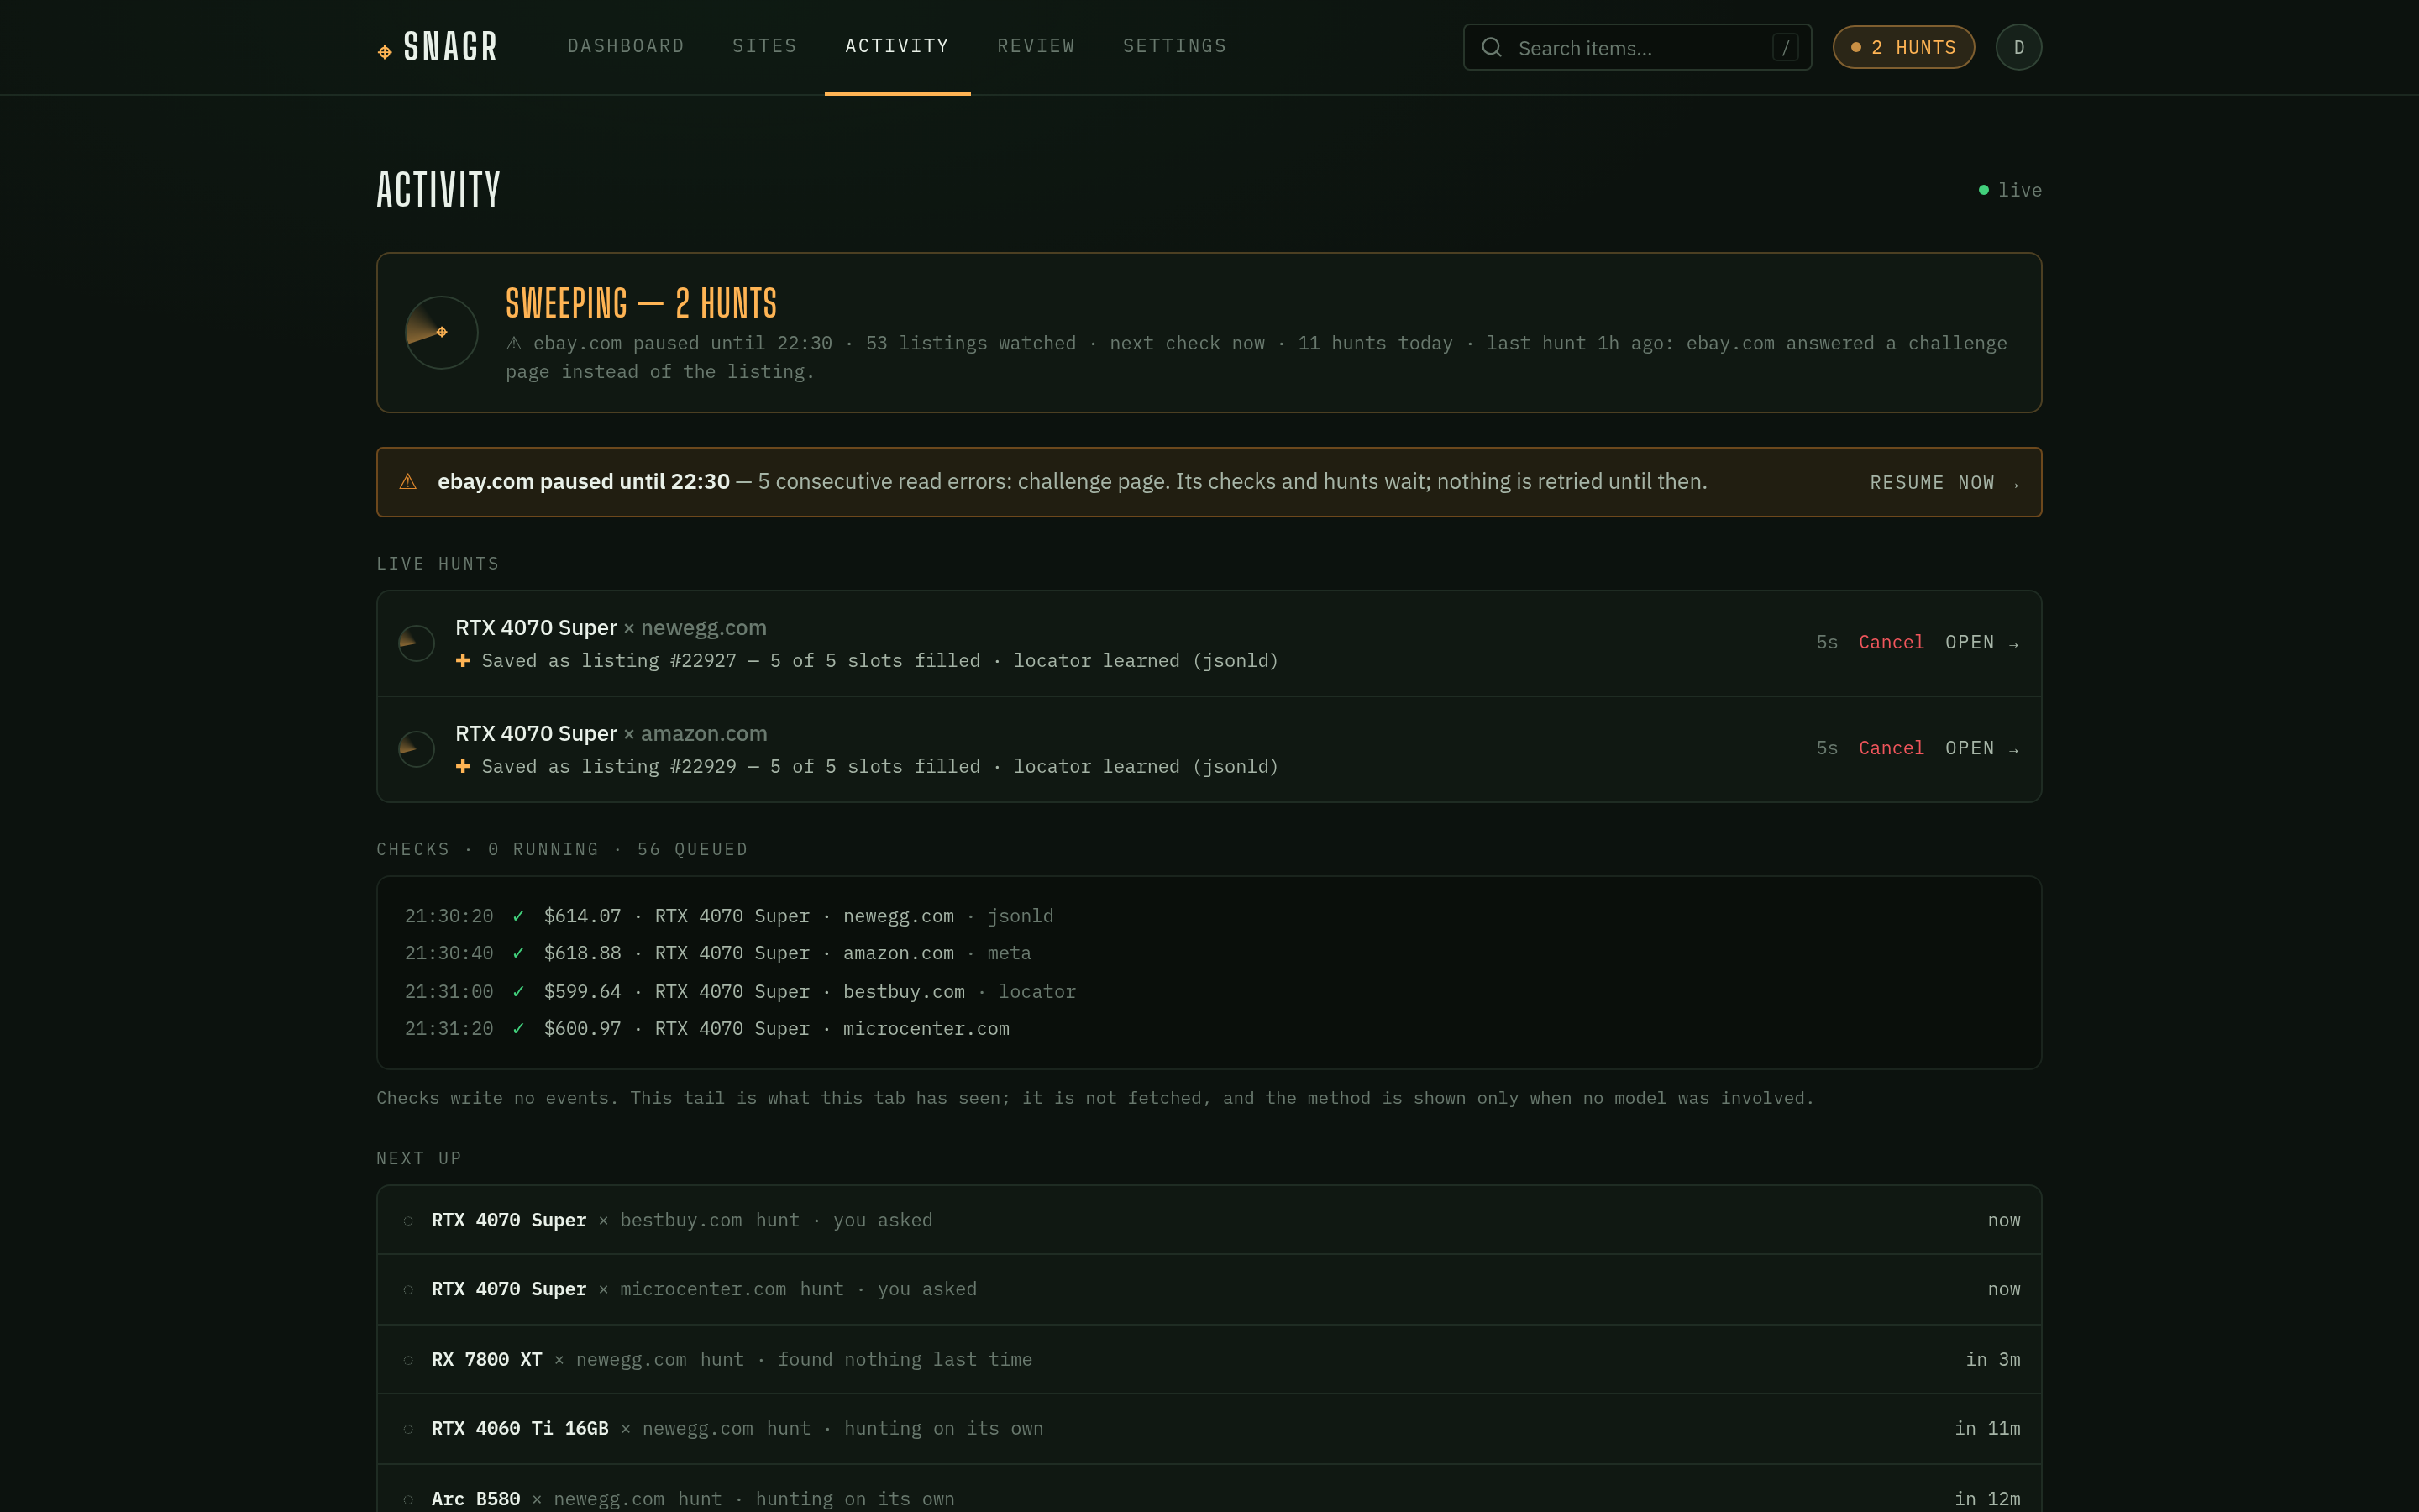Image resolution: width=2419 pixels, height=1512 pixels.
Task: Select the Activity tab
Action: pos(897,46)
